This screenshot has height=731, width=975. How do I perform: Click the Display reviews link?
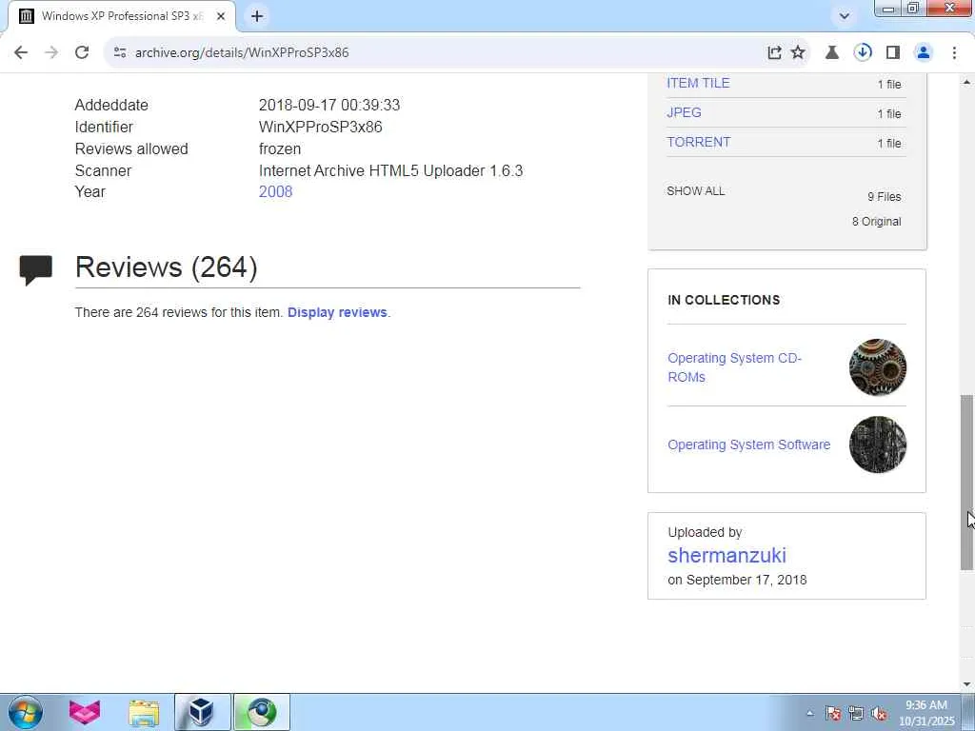click(337, 312)
